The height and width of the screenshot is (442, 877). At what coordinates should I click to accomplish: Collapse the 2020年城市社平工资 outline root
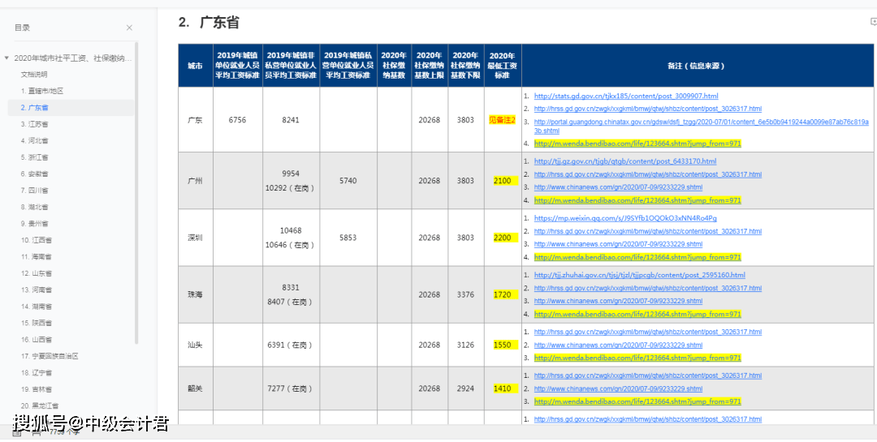click(x=7, y=58)
